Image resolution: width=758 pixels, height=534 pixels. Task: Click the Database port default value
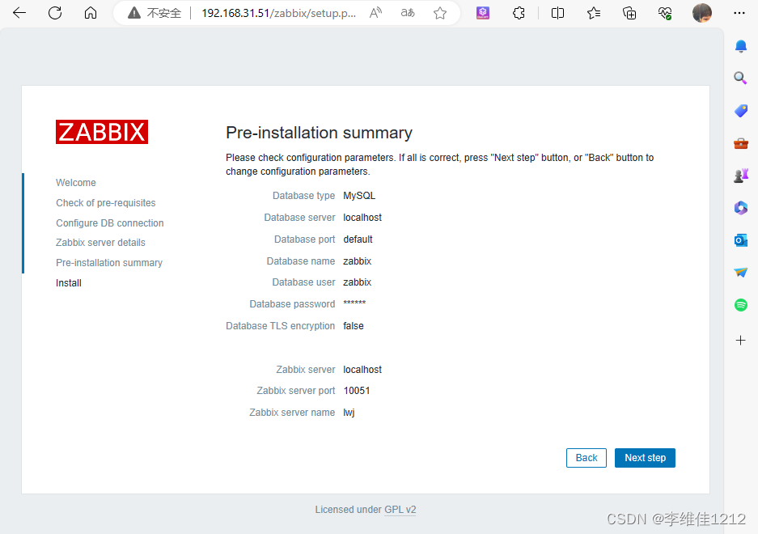[x=358, y=239]
